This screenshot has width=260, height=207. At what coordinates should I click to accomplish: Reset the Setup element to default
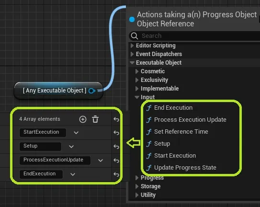pyautogui.click(x=116, y=147)
